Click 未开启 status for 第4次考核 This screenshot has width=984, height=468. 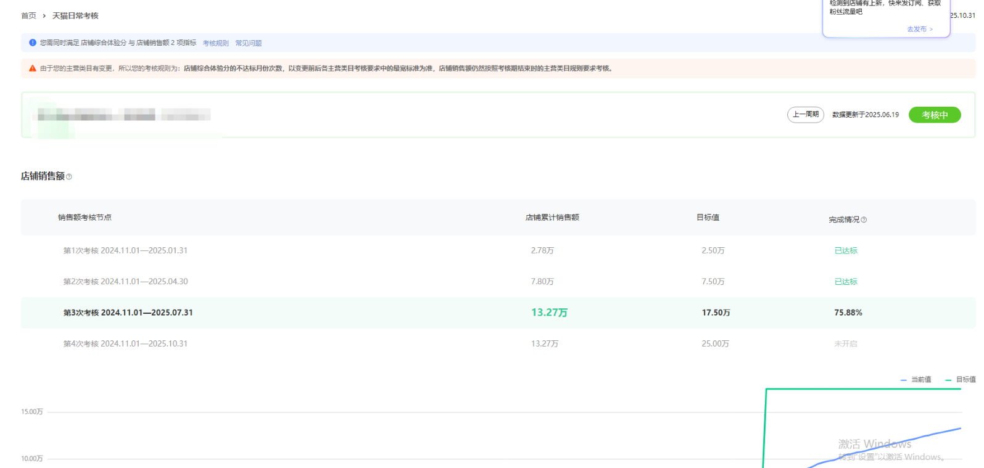[x=845, y=344]
